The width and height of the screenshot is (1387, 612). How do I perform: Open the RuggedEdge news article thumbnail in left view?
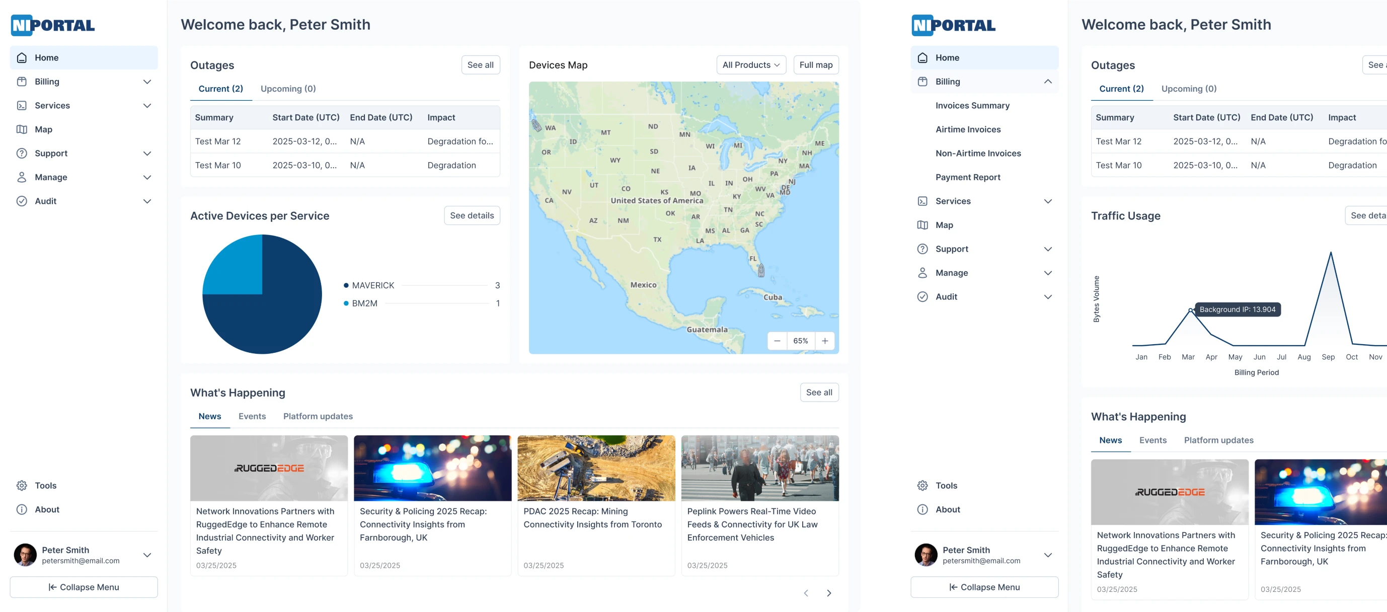tap(269, 468)
